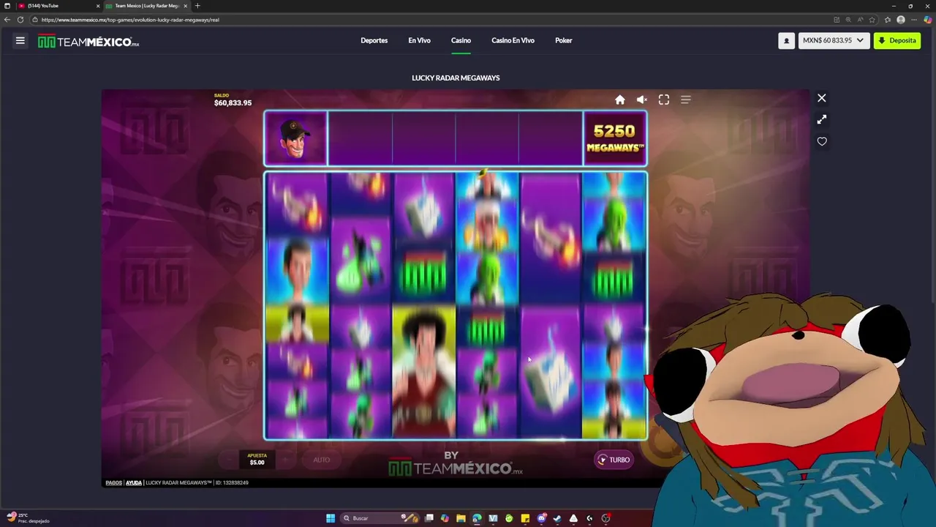The image size is (936, 527).
Task: Click the LUCKY RADAR MEGAWAYS page title
Action: point(456,78)
